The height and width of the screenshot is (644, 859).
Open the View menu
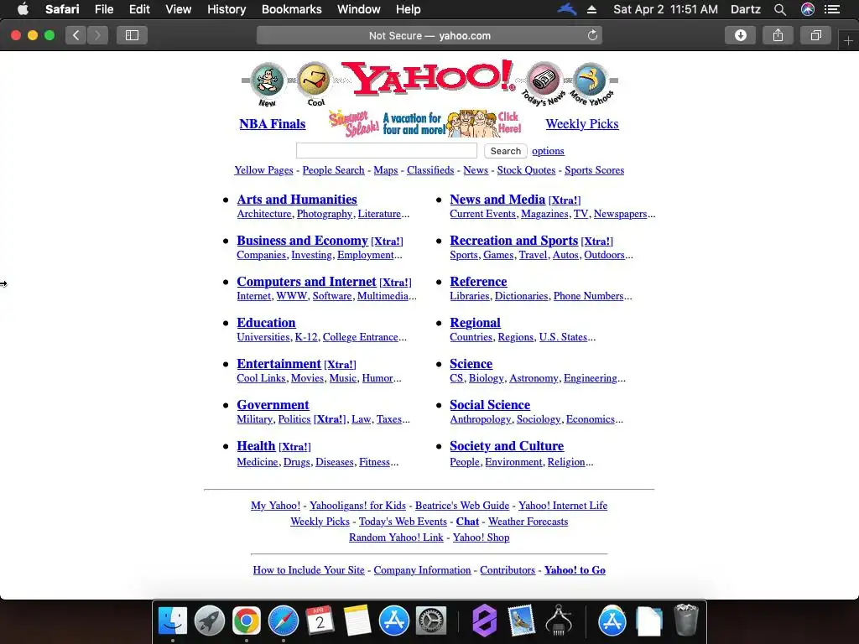pyautogui.click(x=179, y=9)
